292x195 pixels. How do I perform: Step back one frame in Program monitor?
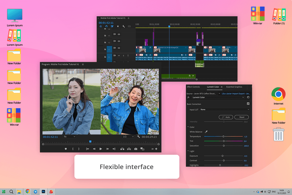click(x=94, y=149)
